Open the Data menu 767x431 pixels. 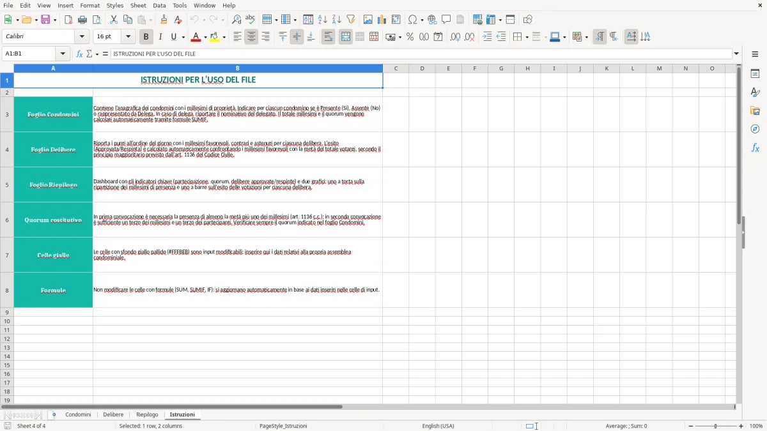pyautogui.click(x=159, y=5)
